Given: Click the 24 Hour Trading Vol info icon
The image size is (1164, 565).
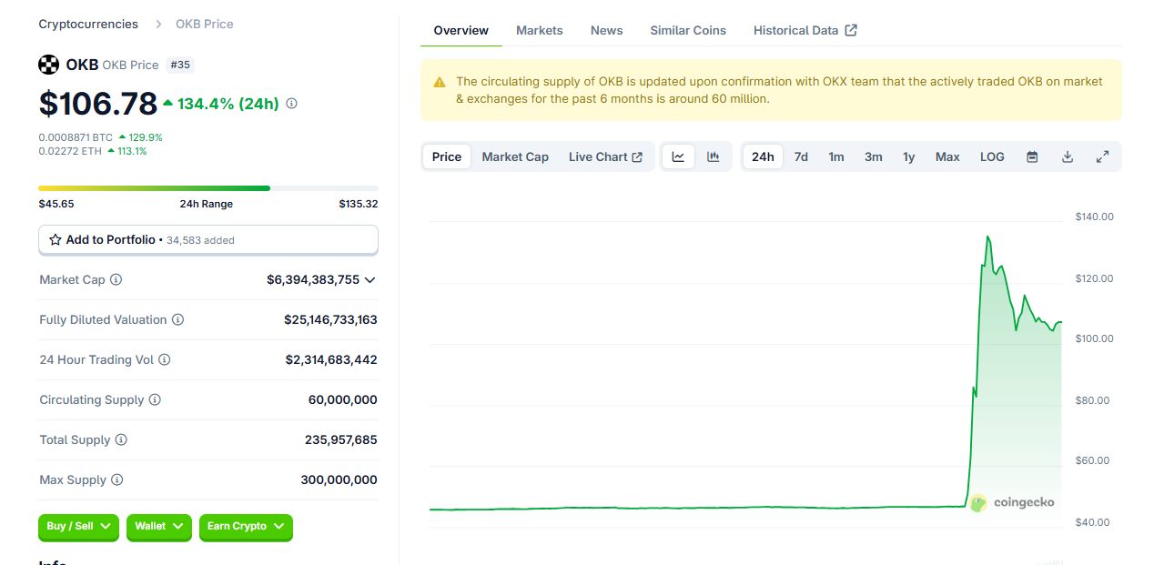Looking at the screenshot, I should (x=165, y=360).
